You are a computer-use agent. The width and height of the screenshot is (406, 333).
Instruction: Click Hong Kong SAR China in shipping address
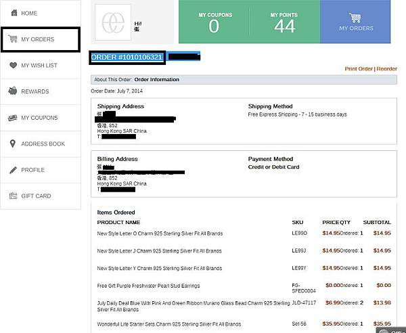click(122, 131)
